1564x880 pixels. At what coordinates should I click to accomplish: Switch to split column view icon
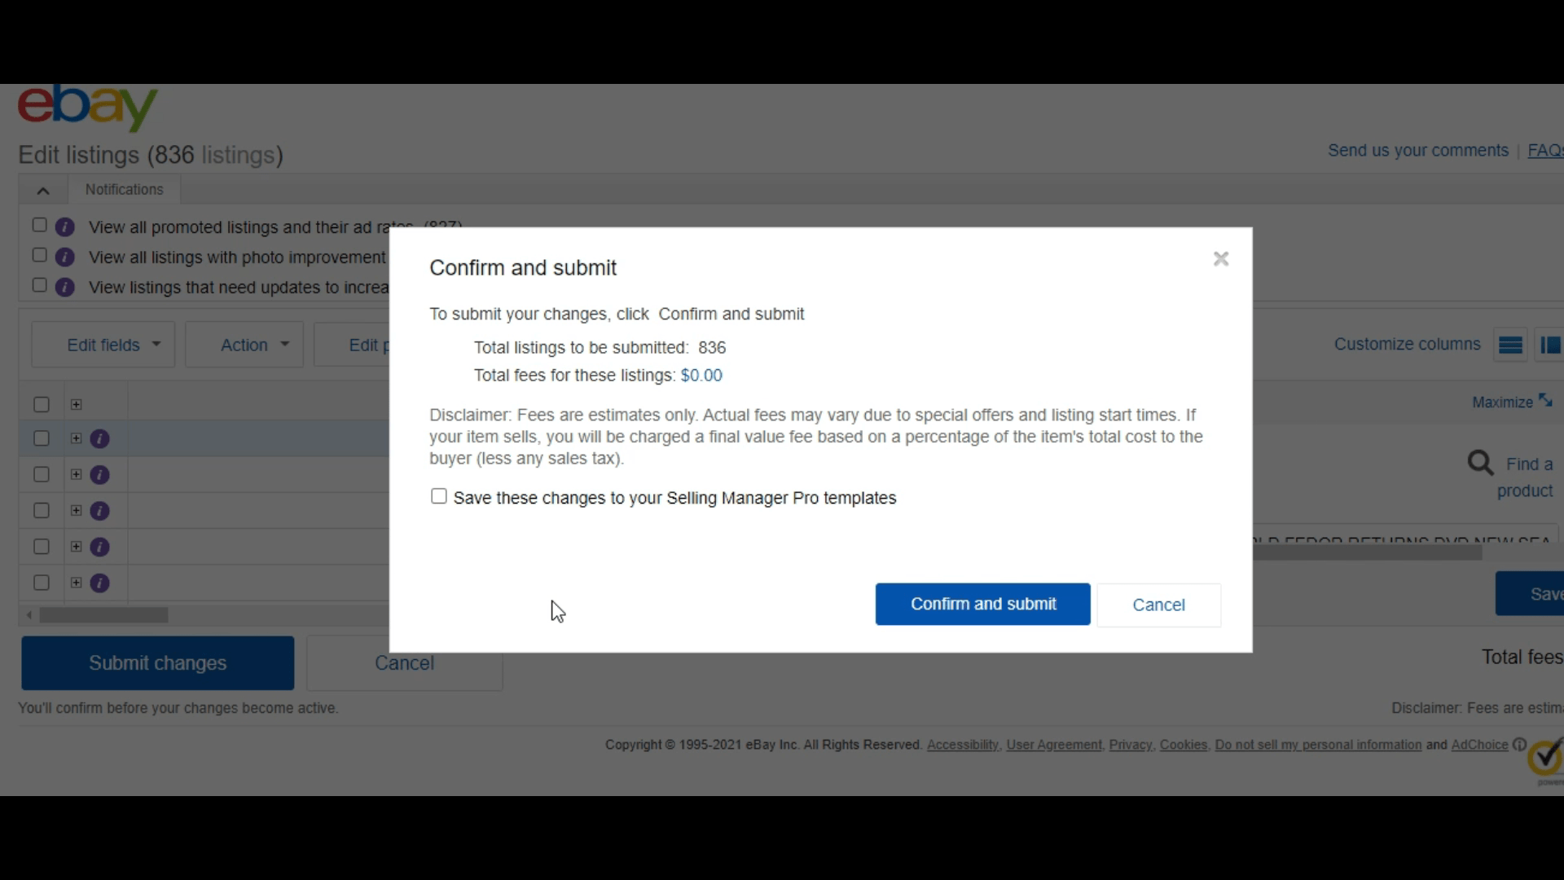(1551, 344)
